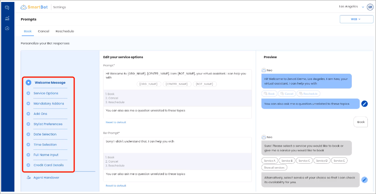The image size is (376, 194).
Task: Select the Add Ons step
Action: point(40,114)
